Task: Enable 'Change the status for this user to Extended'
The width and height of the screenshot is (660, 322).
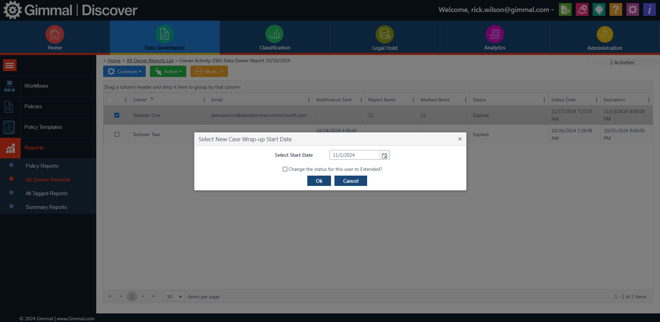Action: (x=285, y=169)
